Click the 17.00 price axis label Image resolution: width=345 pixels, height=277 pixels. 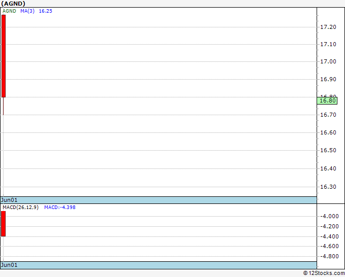pos(328,61)
